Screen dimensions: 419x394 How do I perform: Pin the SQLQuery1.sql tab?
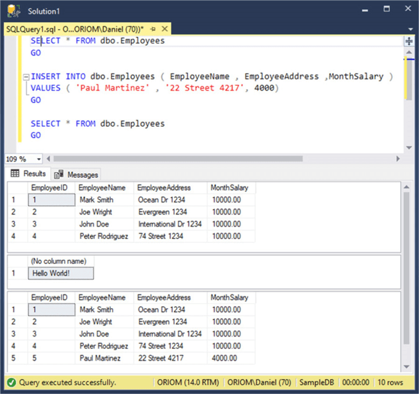(x=152, y=28)
